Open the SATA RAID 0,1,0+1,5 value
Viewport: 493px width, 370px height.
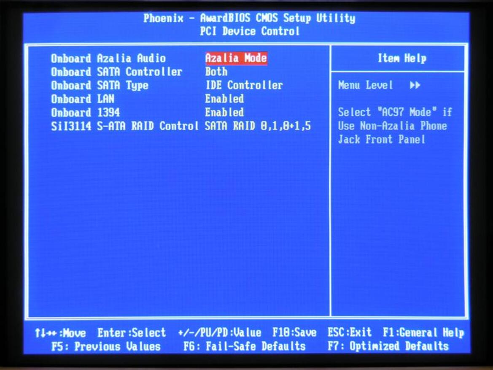[258, 126]
